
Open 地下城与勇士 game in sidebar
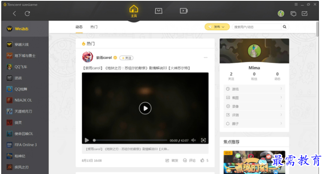[x=25, y=56]
